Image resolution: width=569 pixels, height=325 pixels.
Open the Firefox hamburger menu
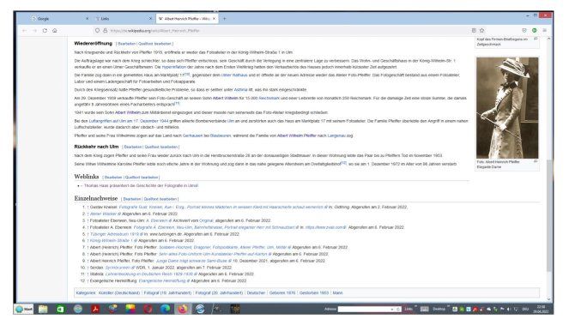(x=544, y=31)
